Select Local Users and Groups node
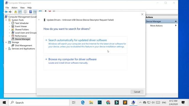 [26, 33]
